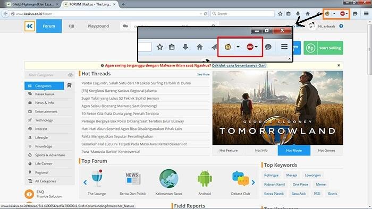The image size is (372, 209).
Task: Close the FORUM | Kaskus browser tab
Action: pyautogui.click(x=114, y=4)
